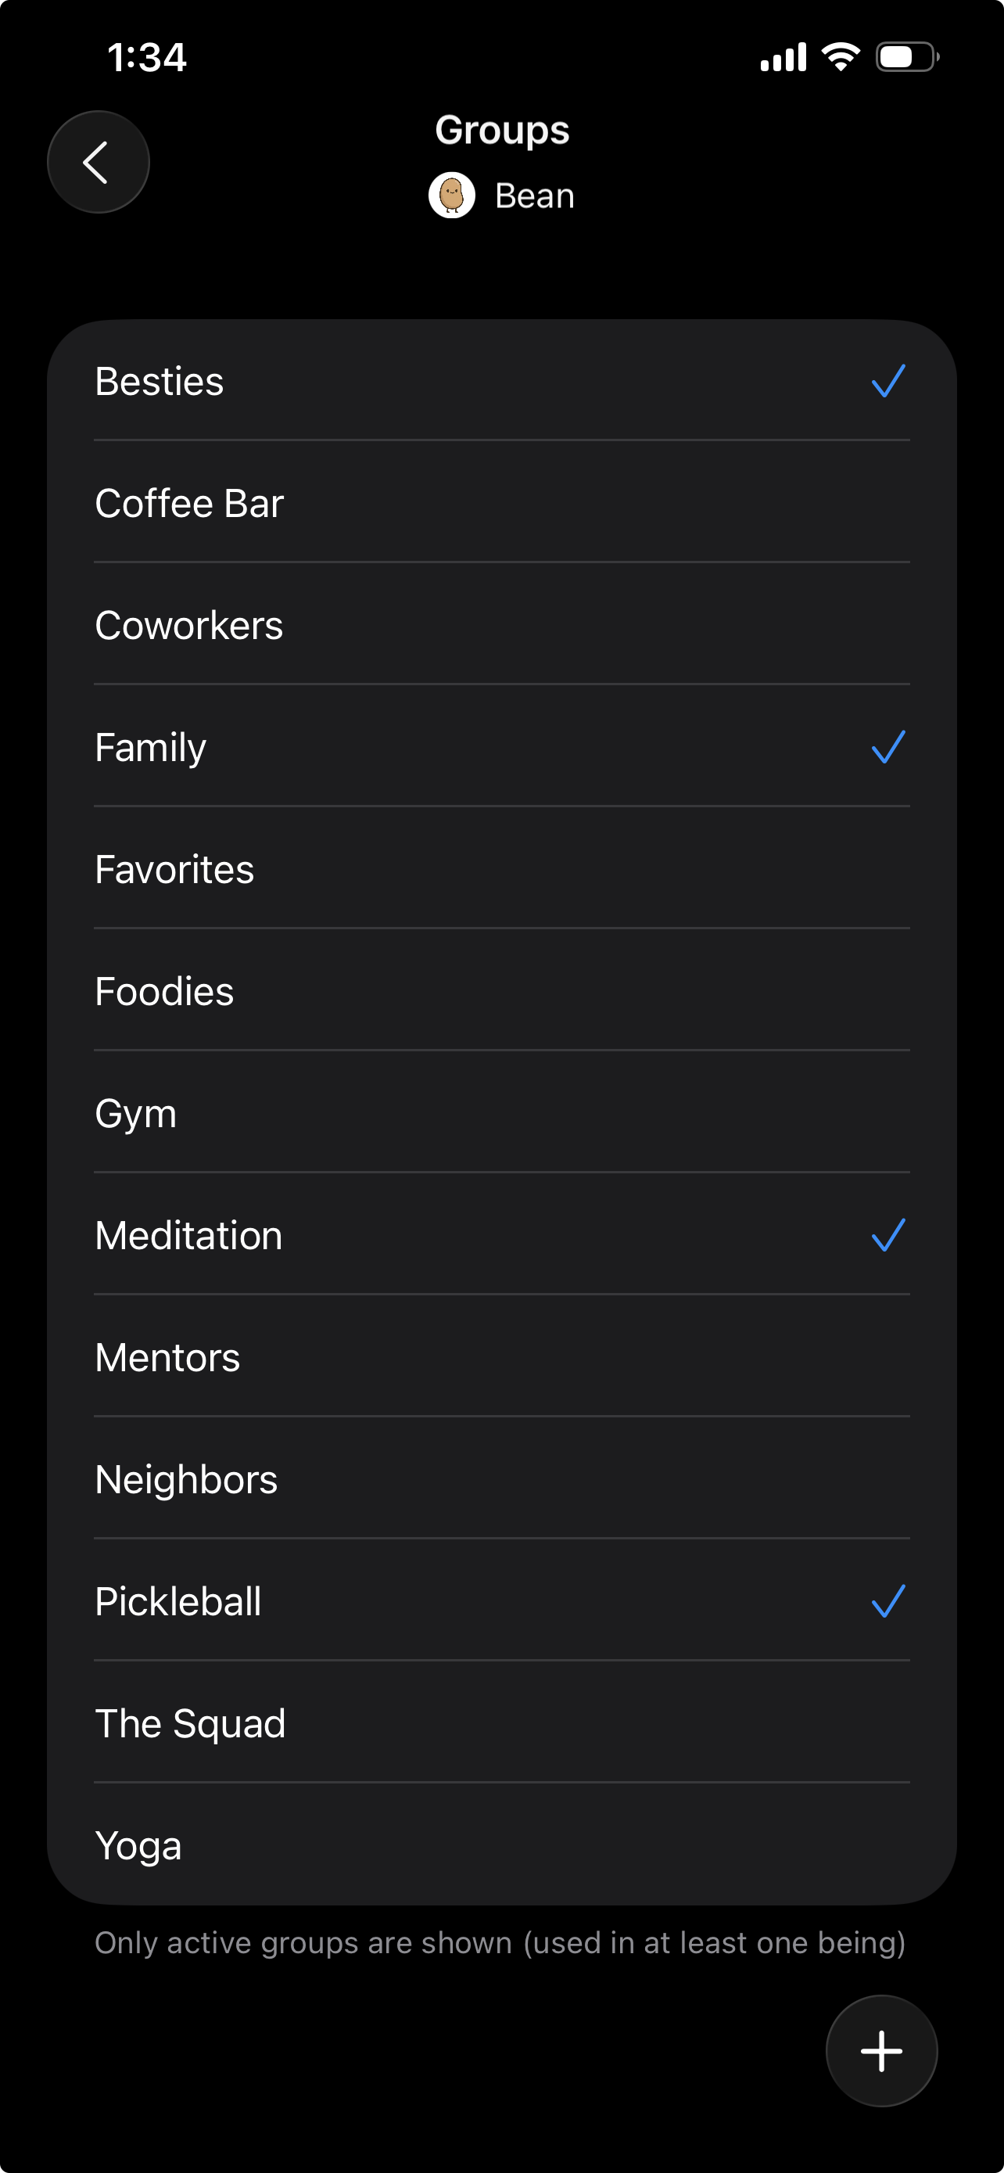The image size is (1004, 2173).
Task: Remove the Pickleball checkmark
Action: click(887, 1602)
